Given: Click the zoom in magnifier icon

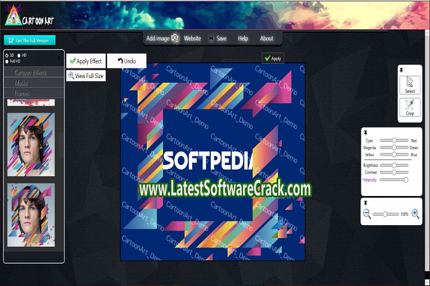Looking at the screenshot, I should pos(415,214).
